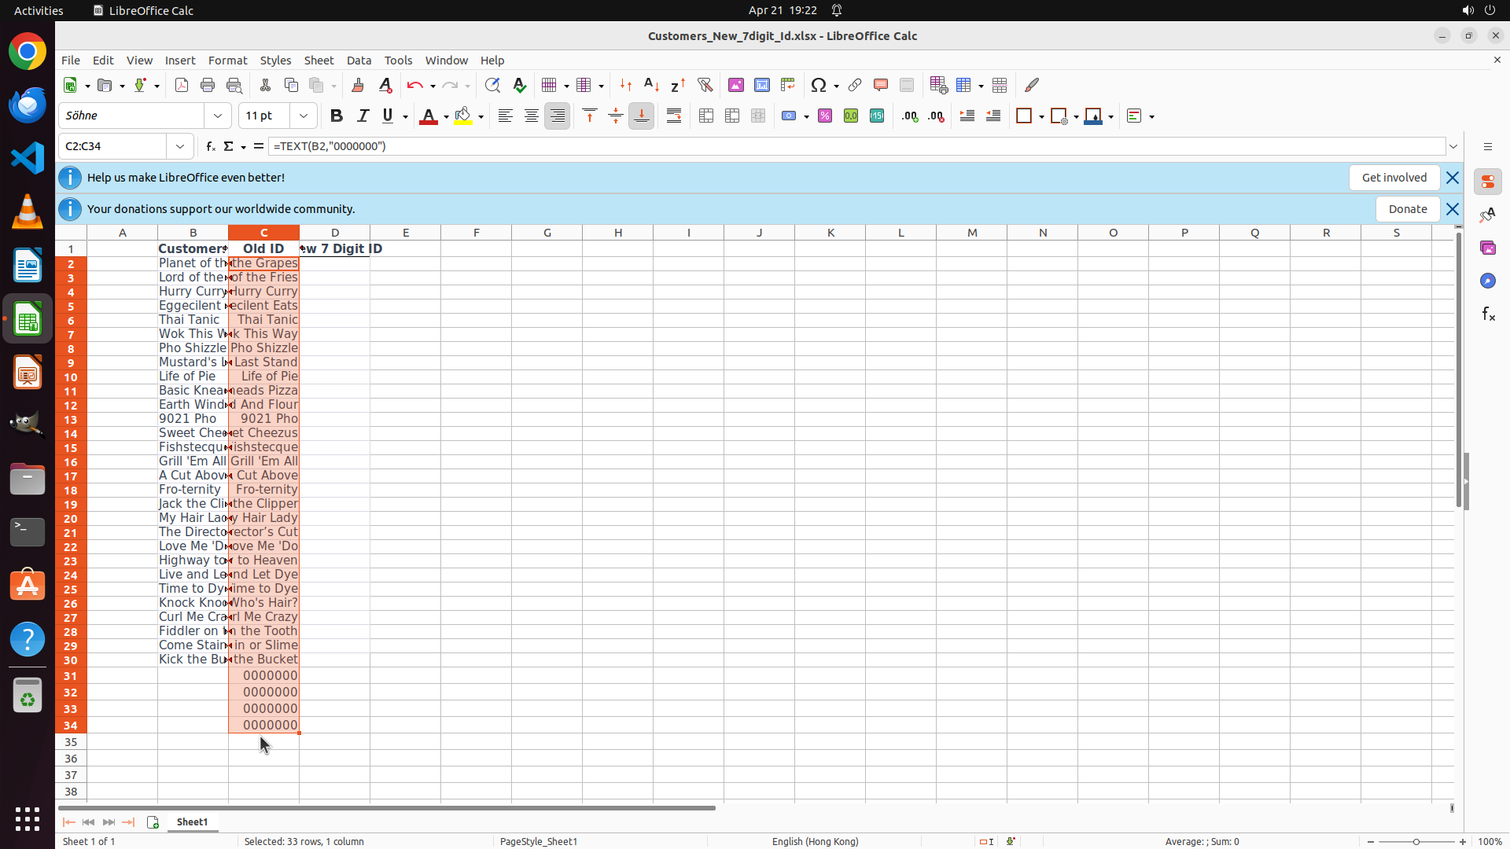The height and width of the screenshot is (849, 1510).
Task: Apply the yellow background color swatch
Action: (463, 116)
